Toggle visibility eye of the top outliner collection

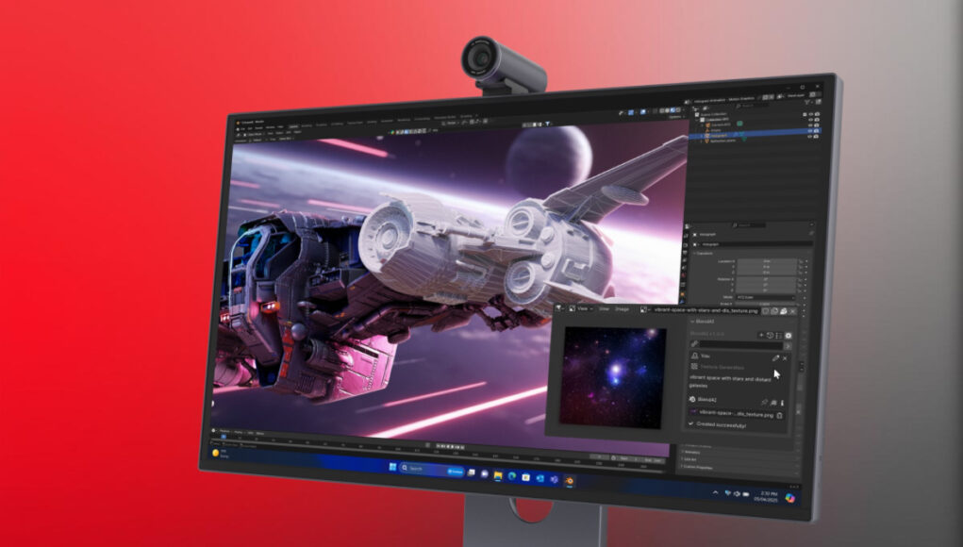click(x=810, y=114)
